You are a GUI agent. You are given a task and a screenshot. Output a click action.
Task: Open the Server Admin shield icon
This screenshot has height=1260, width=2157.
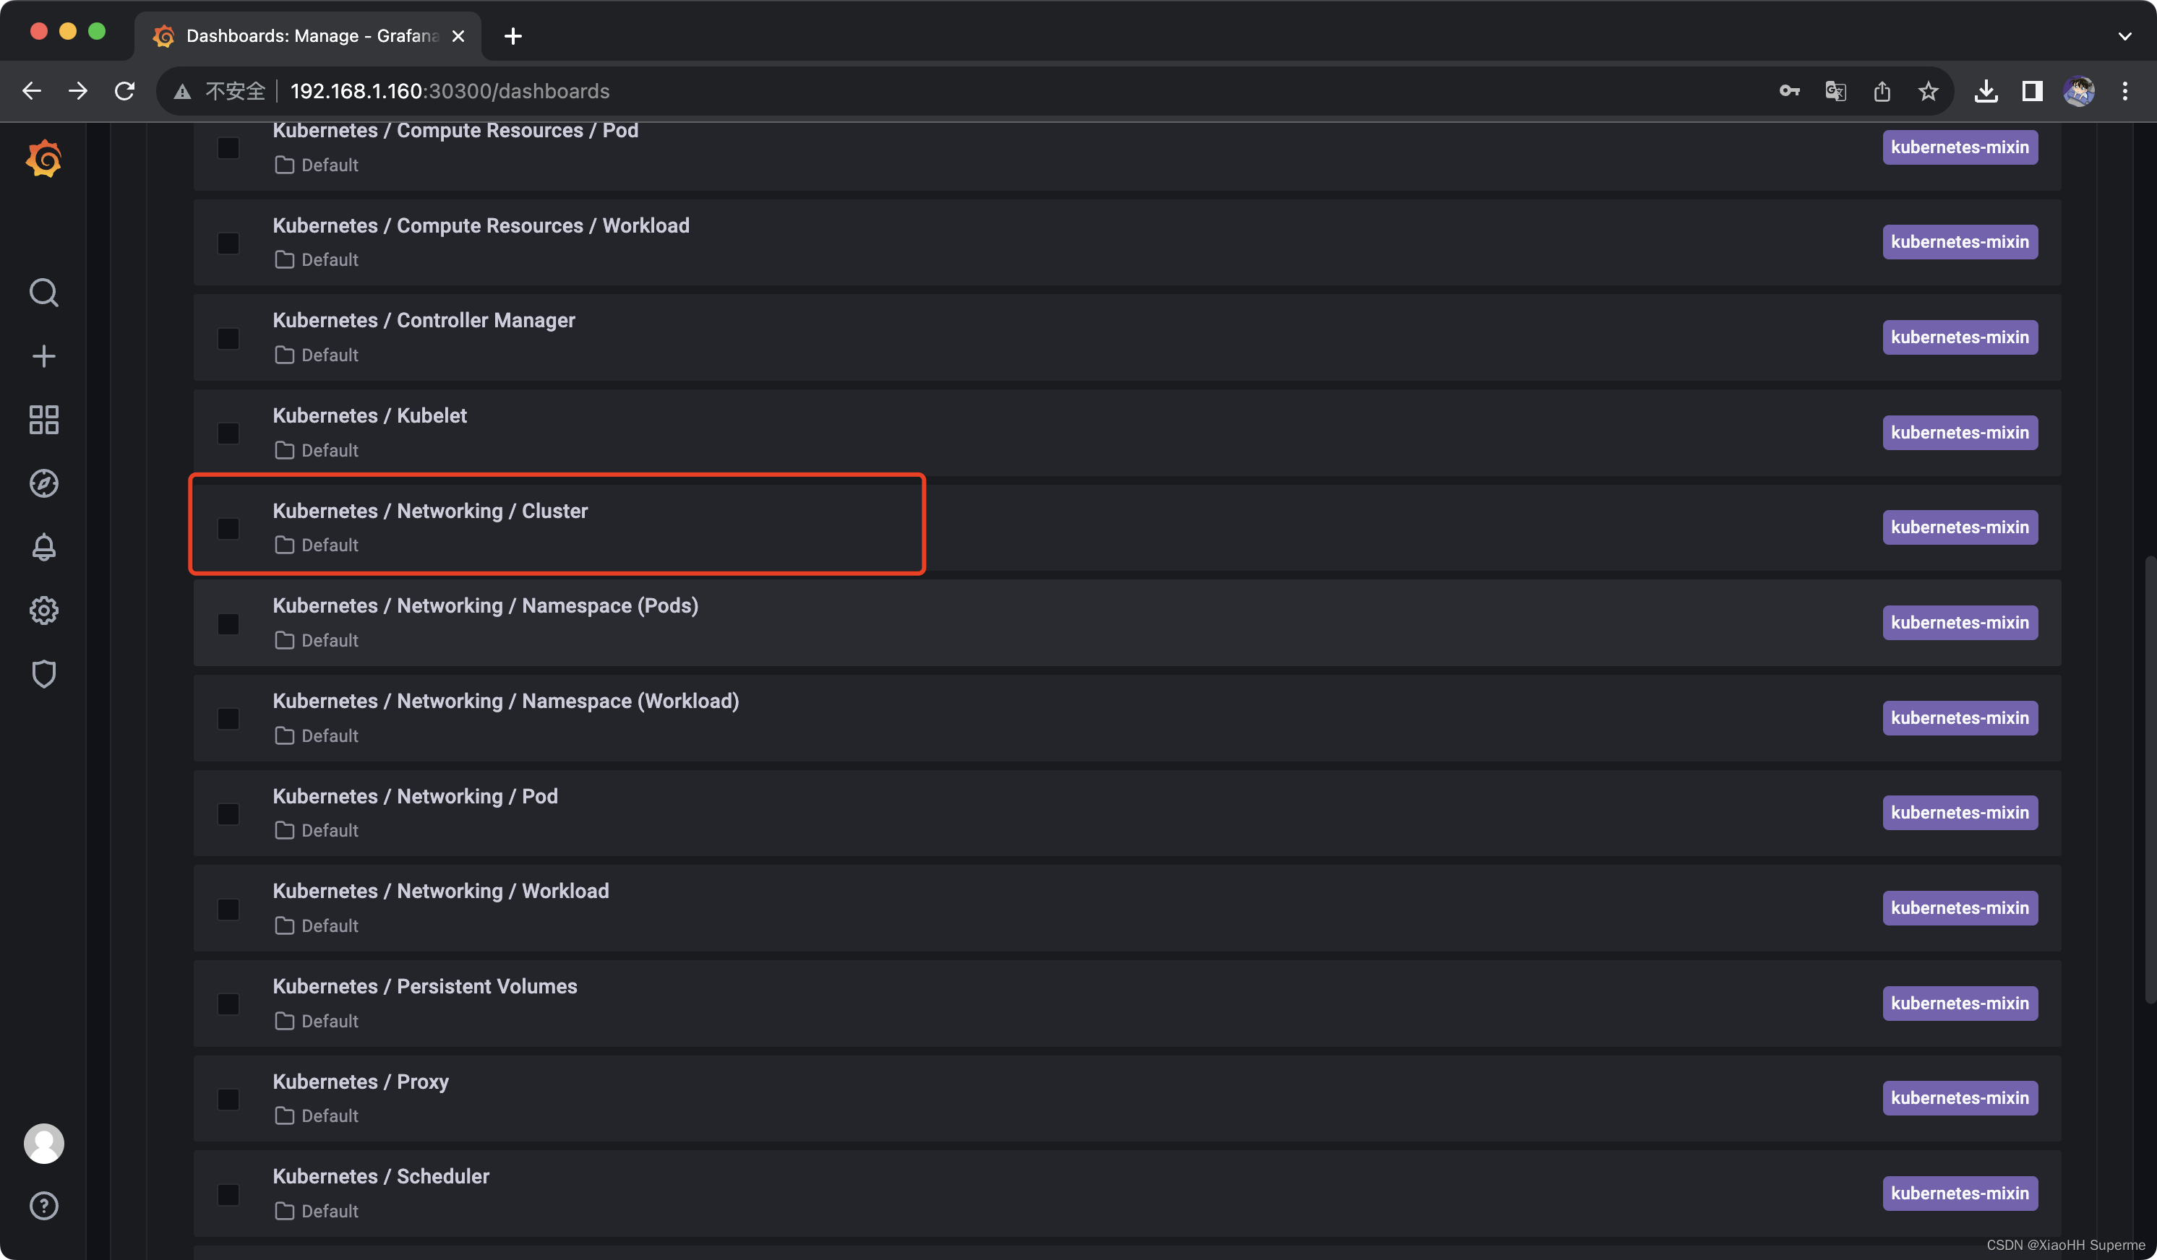point(43,673)
